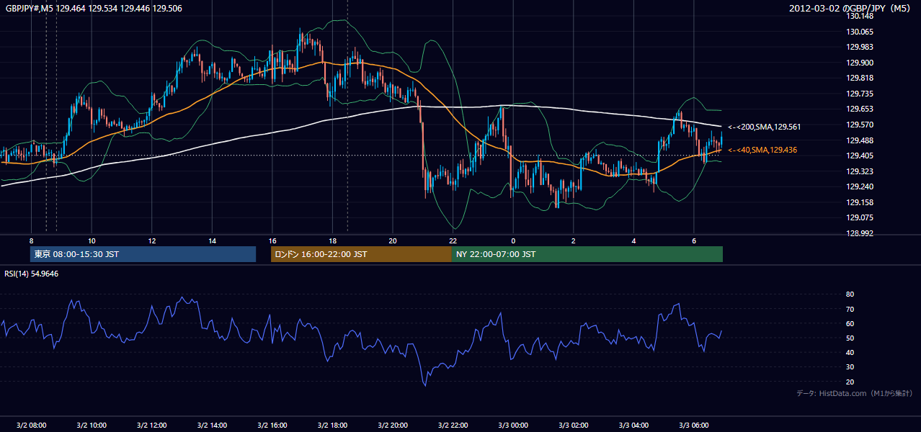Viewport: 921px width, 432px height.
Task: Click the 3/2 18:00 time axis label
Action: (x=332, y=426)
